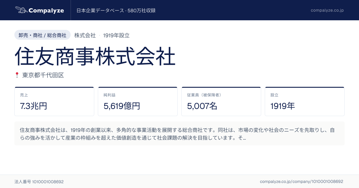Image resolution: width=359 pixels, height=188 pixels.
Task: Click the Compalyze brand name
Action: coord(46,10)
